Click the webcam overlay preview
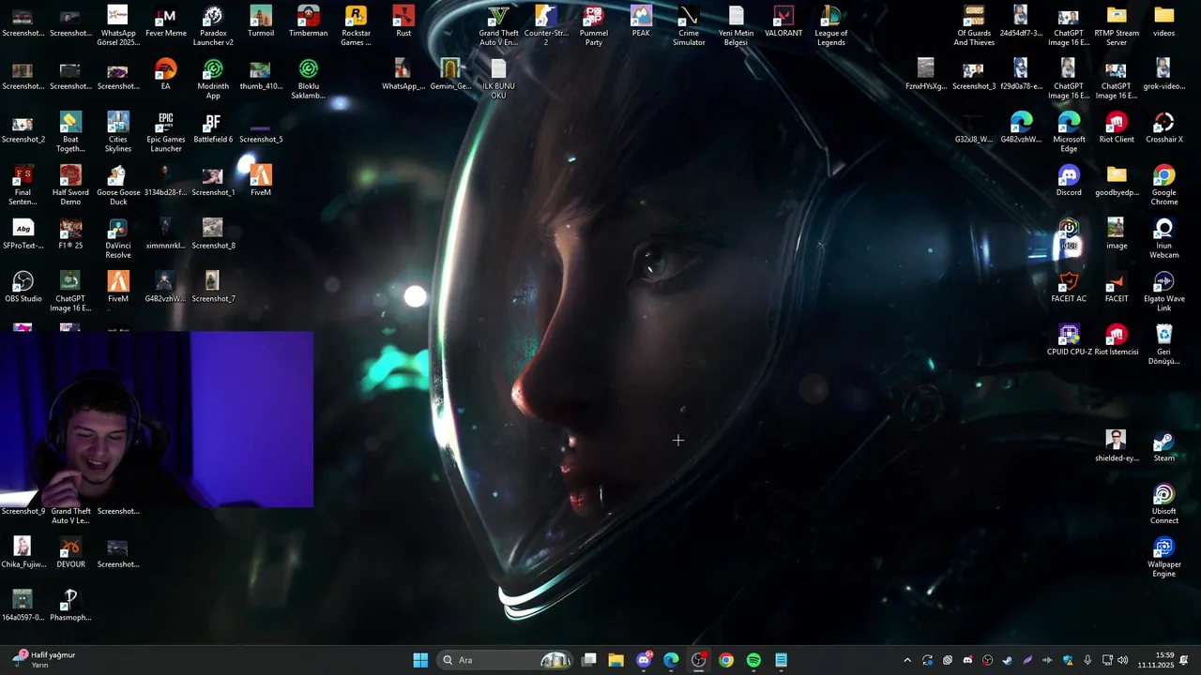 click(x=157, y=419)
